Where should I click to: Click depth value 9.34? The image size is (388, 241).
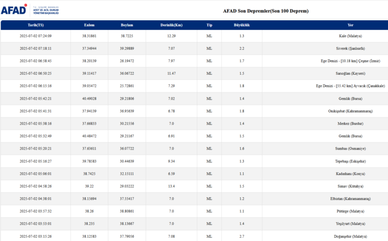pos(171,161)
